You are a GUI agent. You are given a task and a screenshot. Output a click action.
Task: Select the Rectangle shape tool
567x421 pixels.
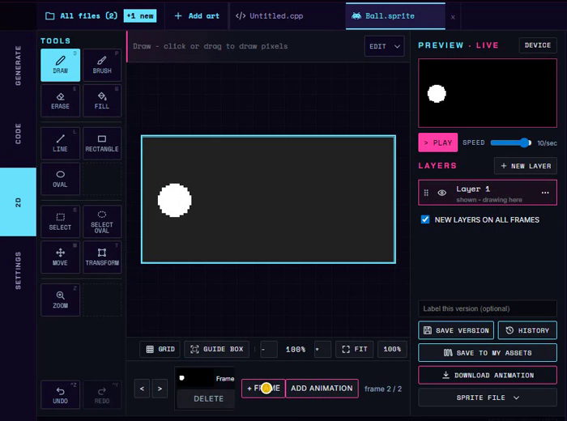coord(102,143)
